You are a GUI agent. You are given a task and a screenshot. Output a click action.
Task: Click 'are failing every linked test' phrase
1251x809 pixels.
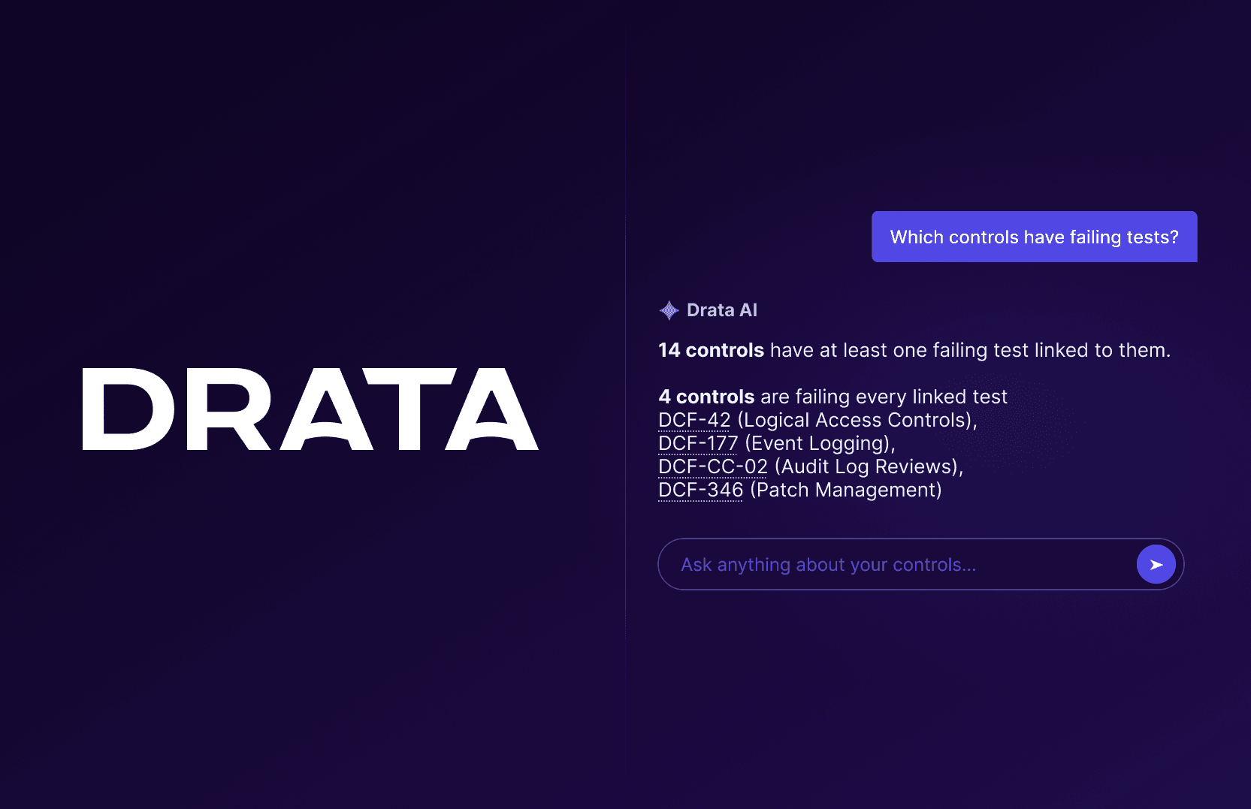pyautogui.click(x=884, y=397)
